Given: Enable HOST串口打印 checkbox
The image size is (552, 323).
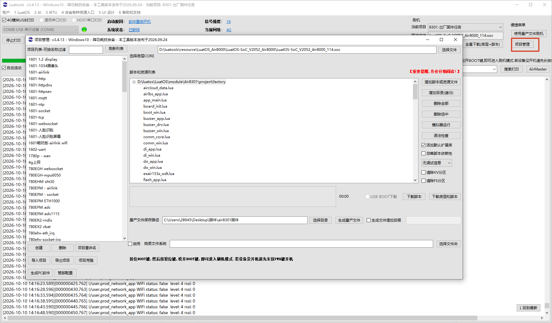Looking at the screenshot, I should pyautogui.click(x=74, y=20).
